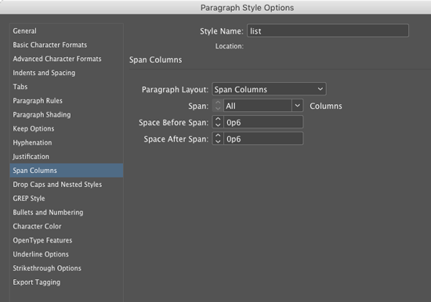Increase Space Before Span value
This screenshot has width=431, height=302.
[x=218, y=119]
